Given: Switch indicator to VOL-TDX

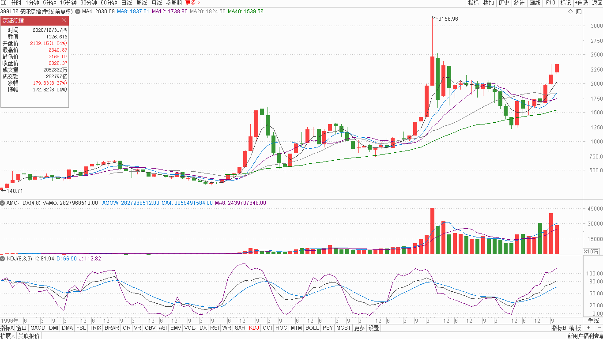Looking at the screenshot, I should tap(195, 328).
